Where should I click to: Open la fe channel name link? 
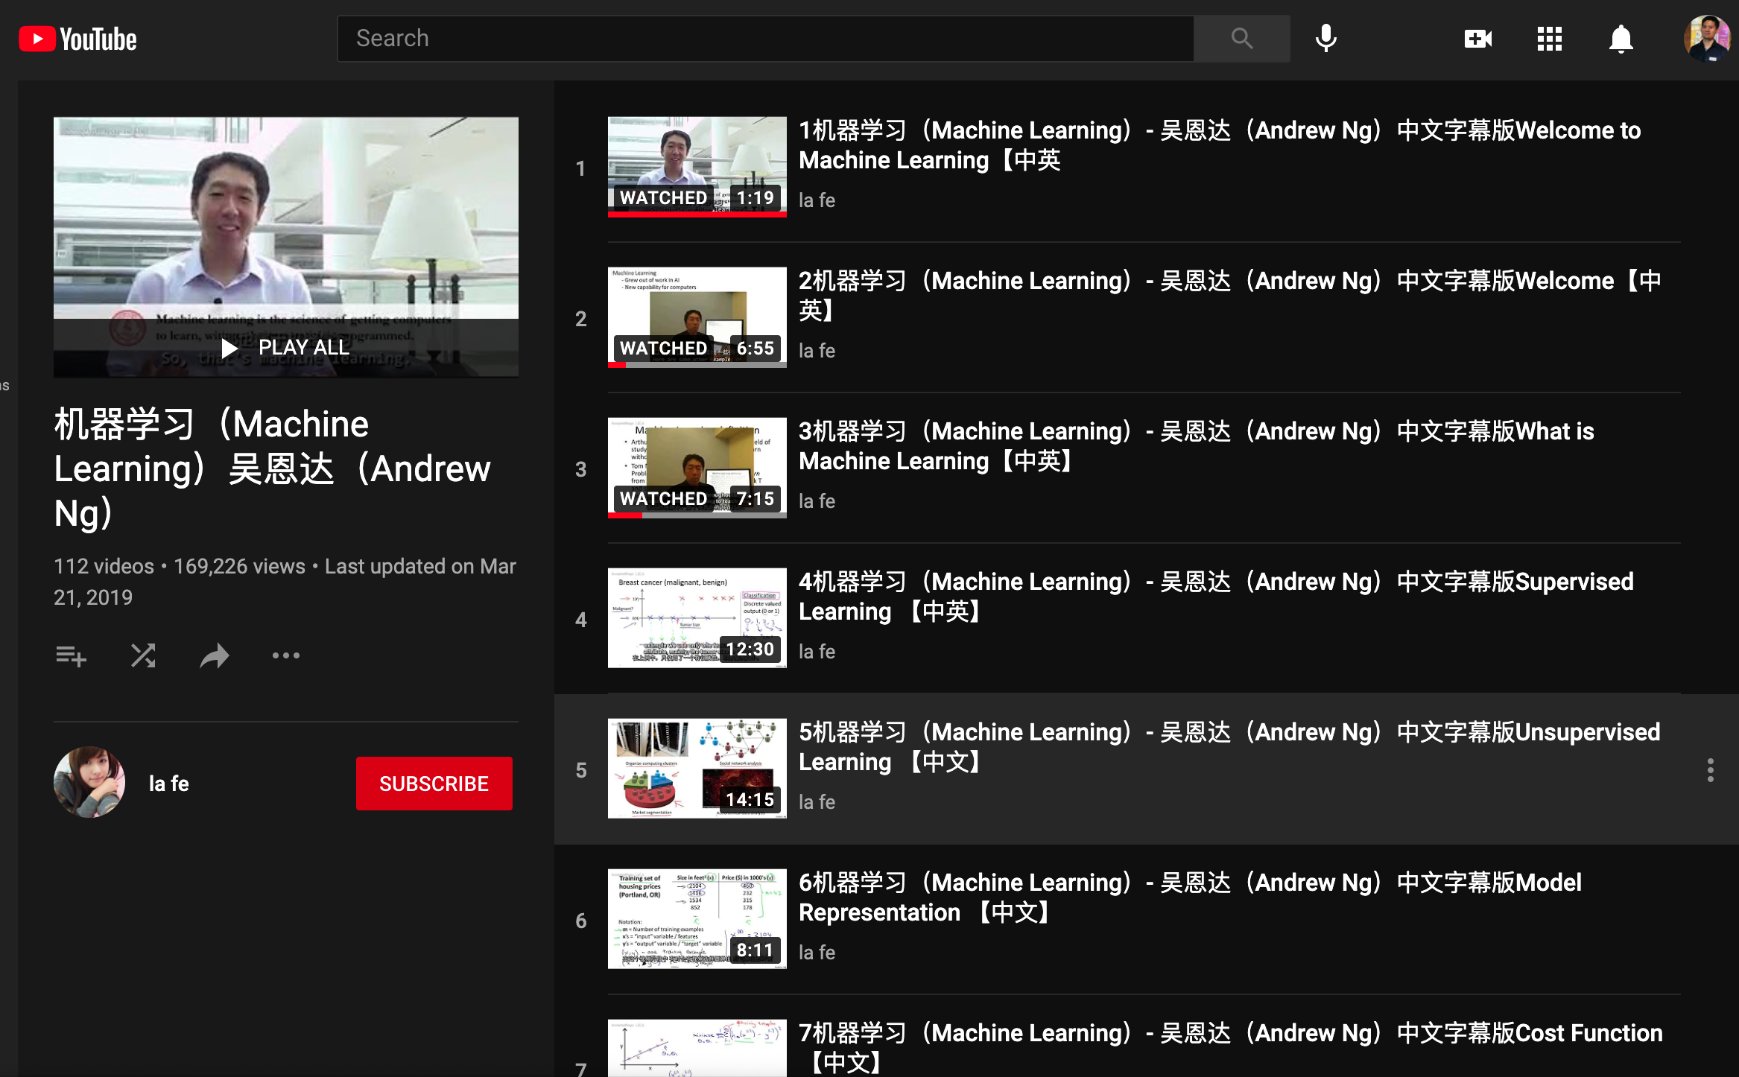click(168, 784)
